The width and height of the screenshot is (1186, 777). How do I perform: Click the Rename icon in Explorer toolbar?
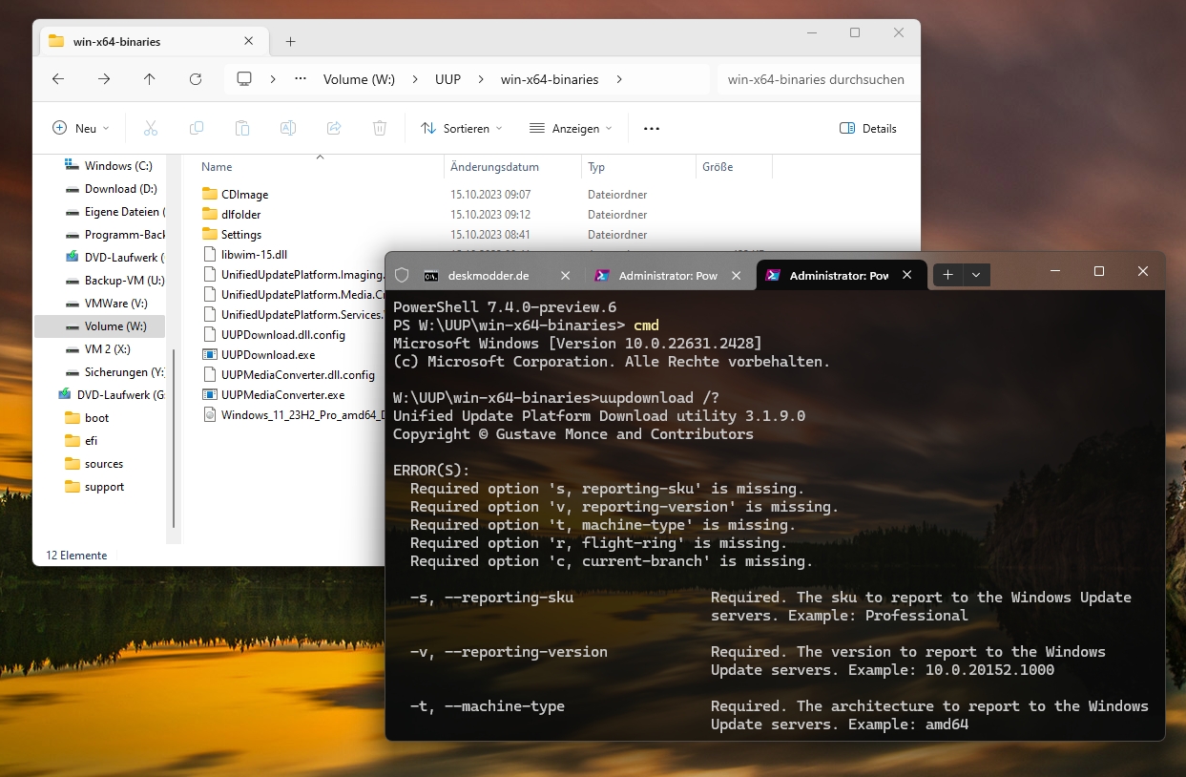point(287,128)
